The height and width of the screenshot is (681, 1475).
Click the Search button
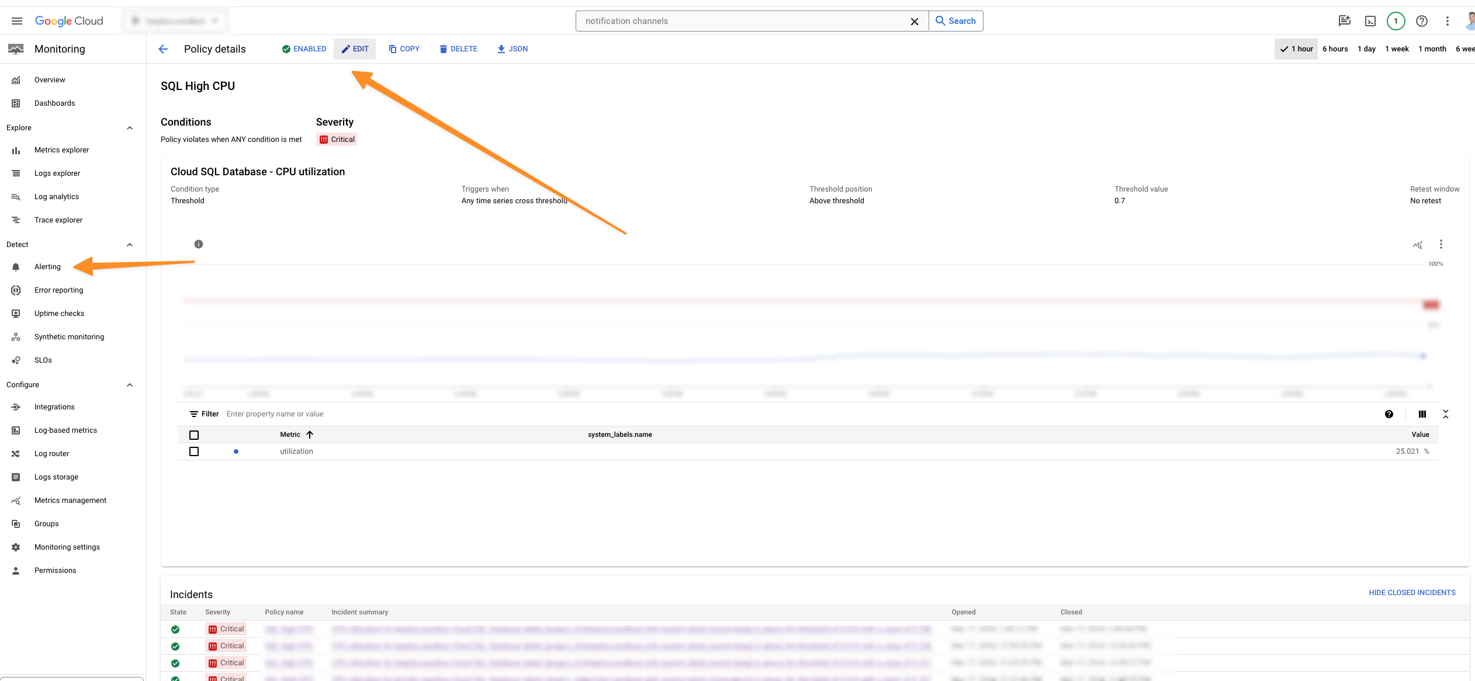point(956,21)
